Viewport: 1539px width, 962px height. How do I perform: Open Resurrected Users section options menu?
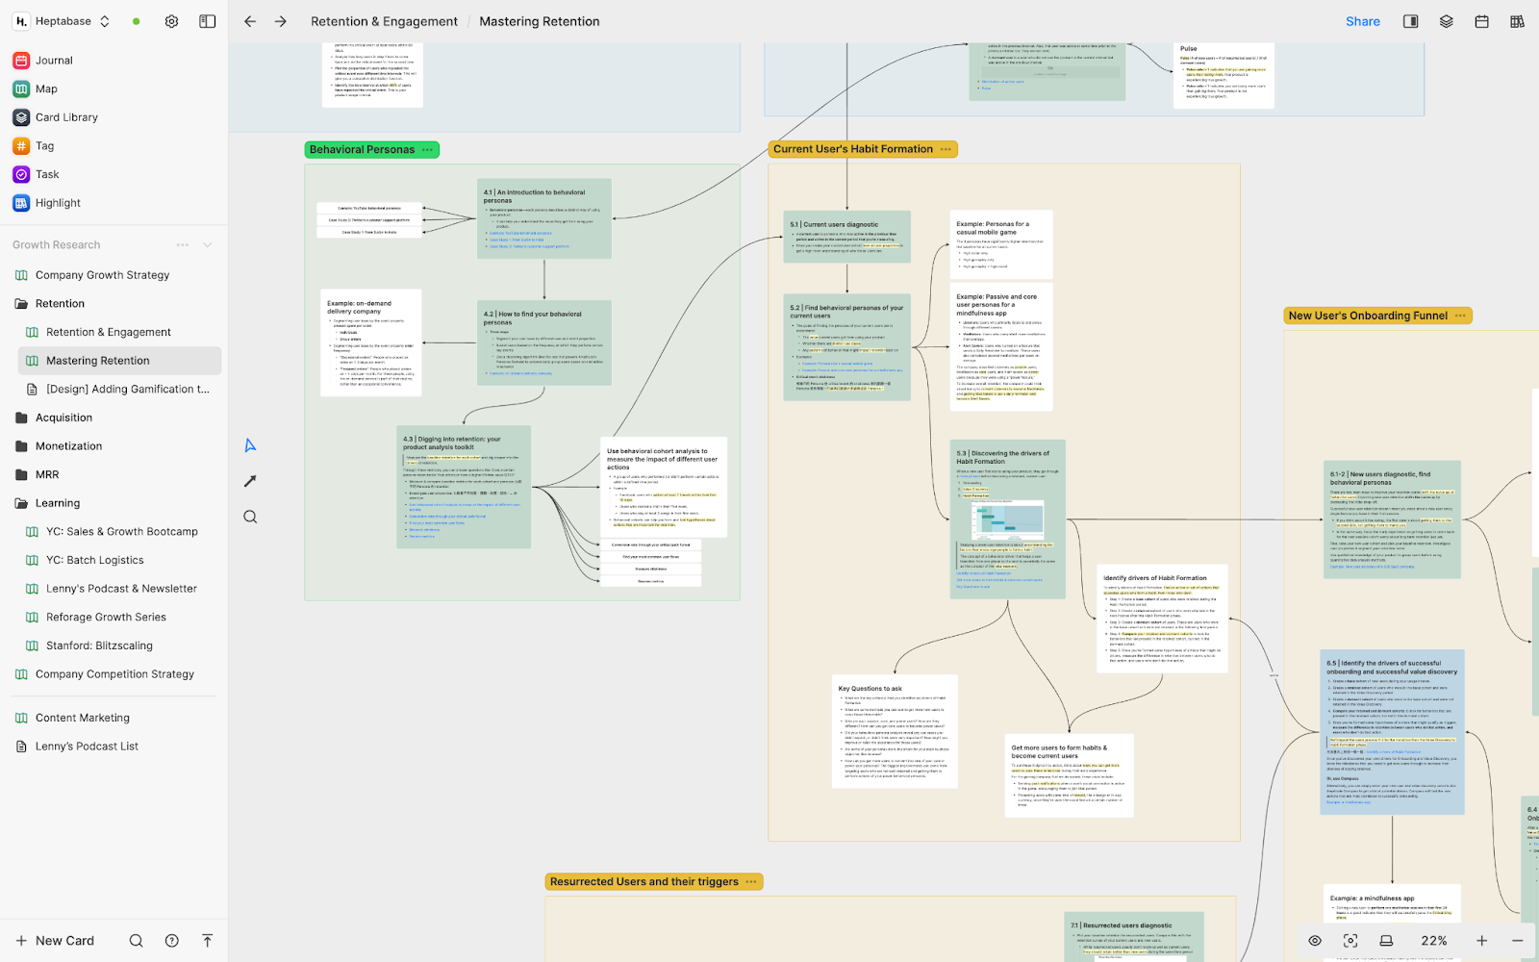tap(751, 882)
